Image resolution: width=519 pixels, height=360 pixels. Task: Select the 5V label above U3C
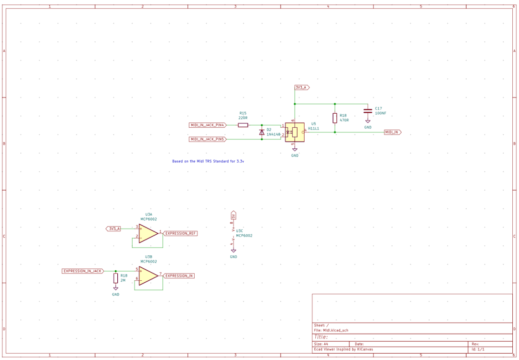234,215
